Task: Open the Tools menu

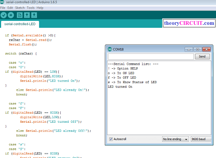Action: pos(31,8)
